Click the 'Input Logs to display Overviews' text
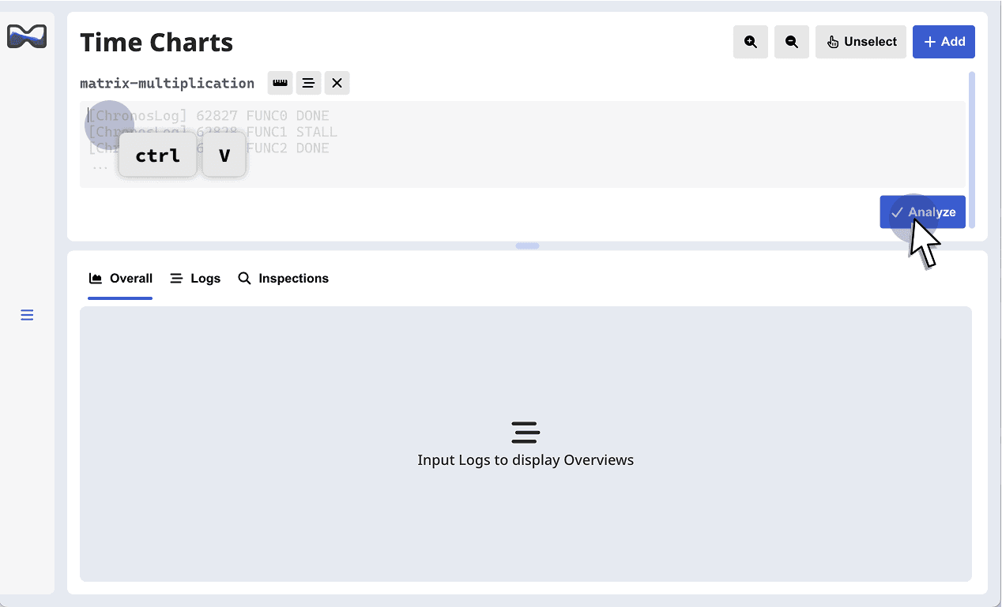1002x607 pixels. [525, 460]
